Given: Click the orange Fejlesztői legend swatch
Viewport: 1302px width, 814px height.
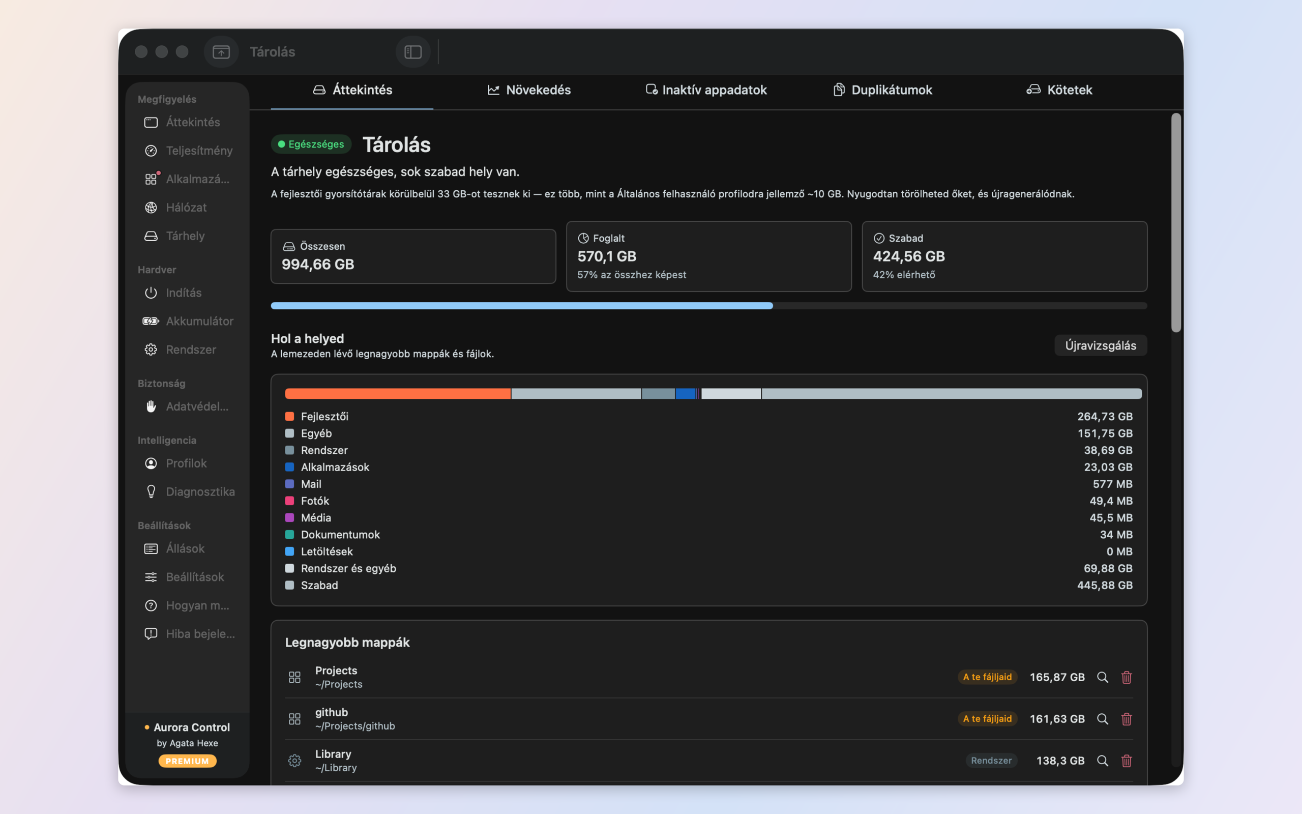Looking at the screenshot, I should (289, 416).
